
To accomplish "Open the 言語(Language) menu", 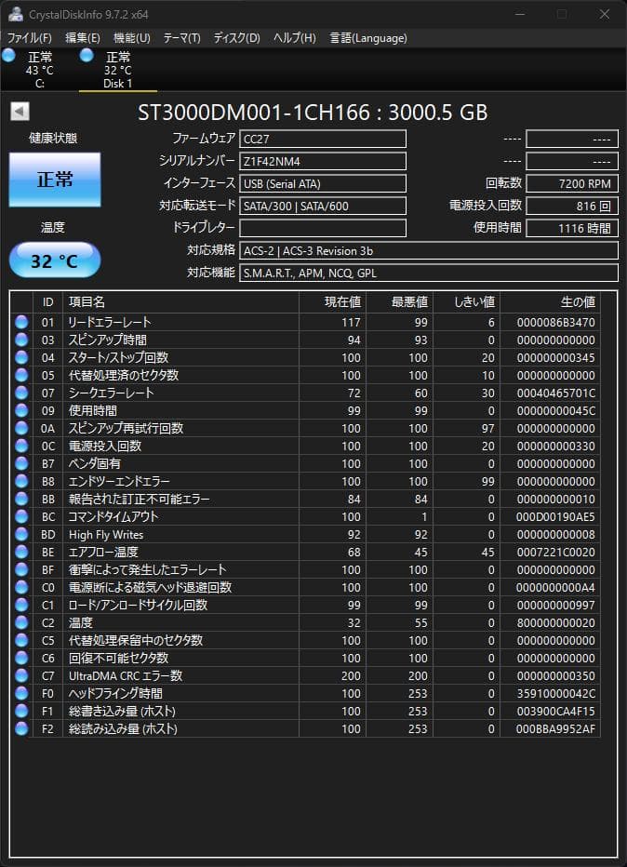I will (368, 37).
